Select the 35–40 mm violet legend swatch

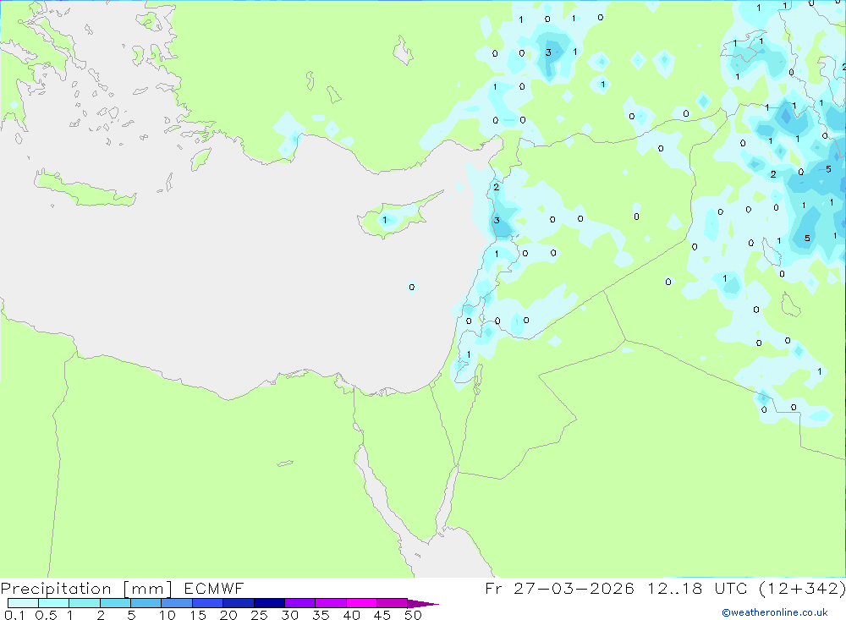(331, 603)
